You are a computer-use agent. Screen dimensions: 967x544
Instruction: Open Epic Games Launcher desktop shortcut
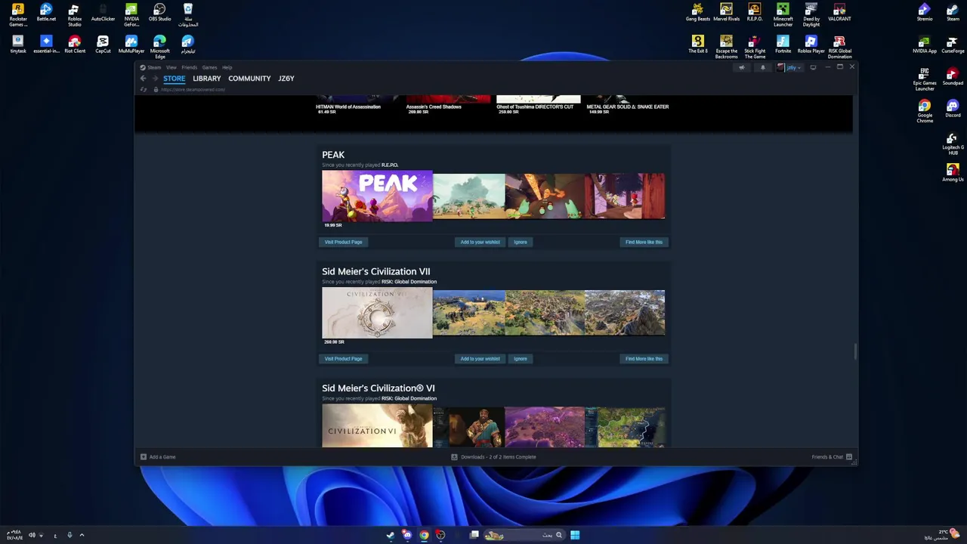pos(924,79)
